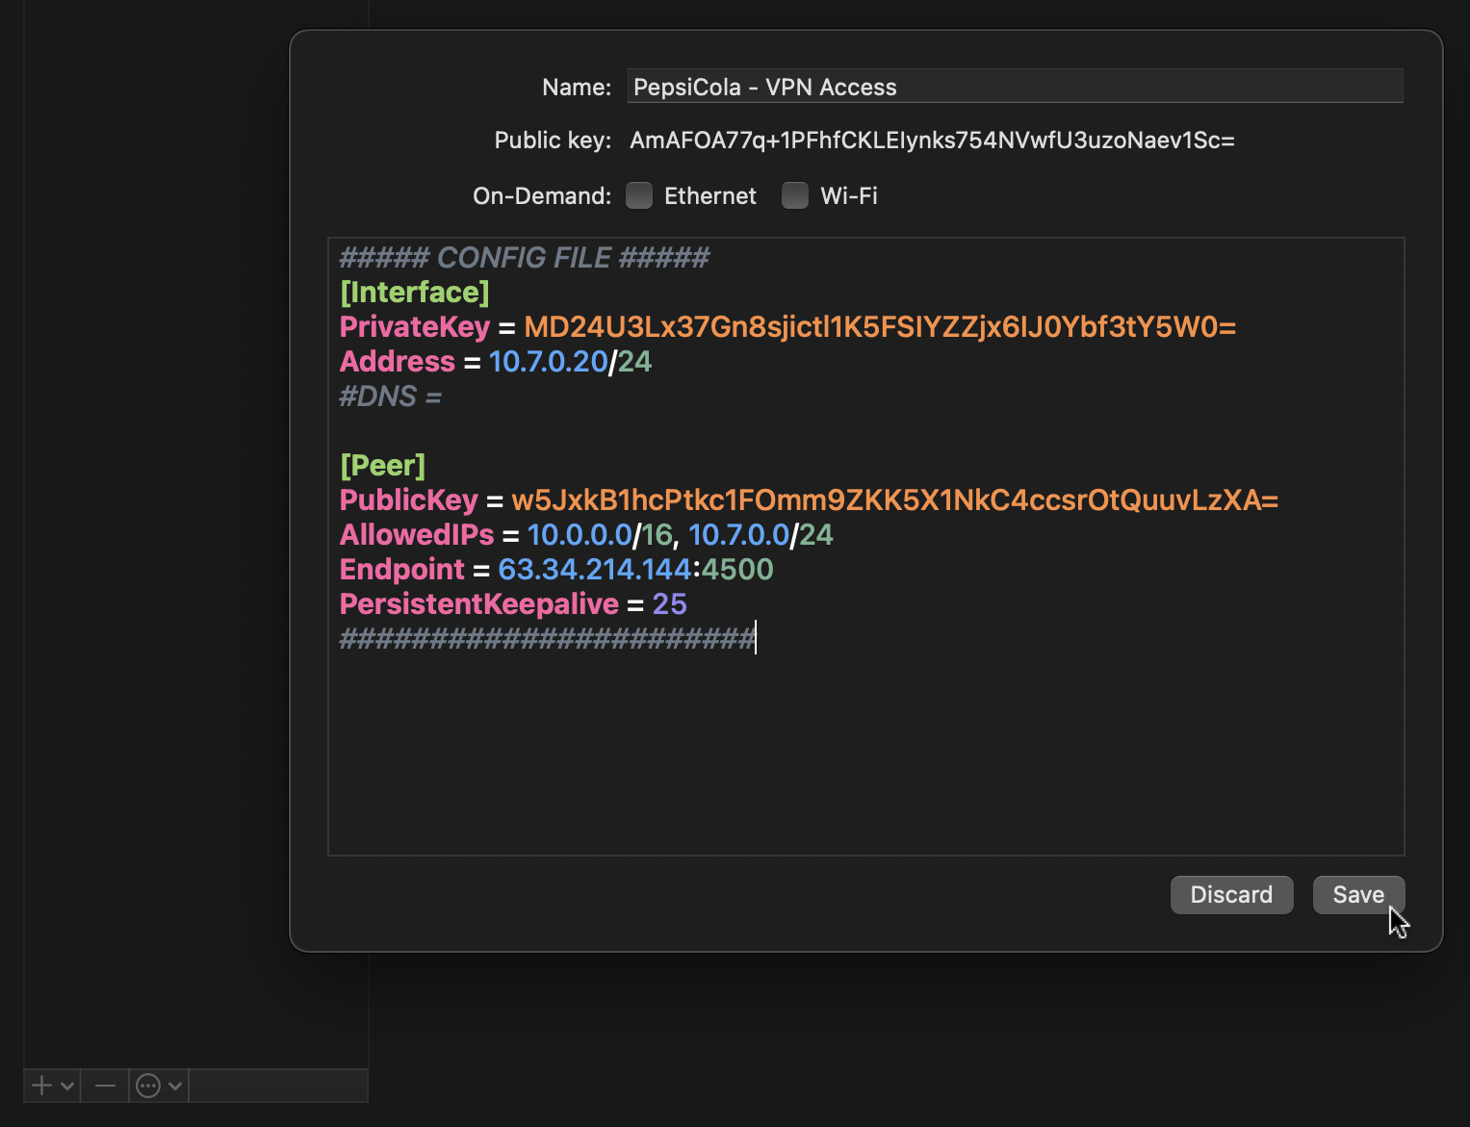1470x1127 pixels.
Task: Click the minus icon to remove the tunnel
Action: [105, 1086]
